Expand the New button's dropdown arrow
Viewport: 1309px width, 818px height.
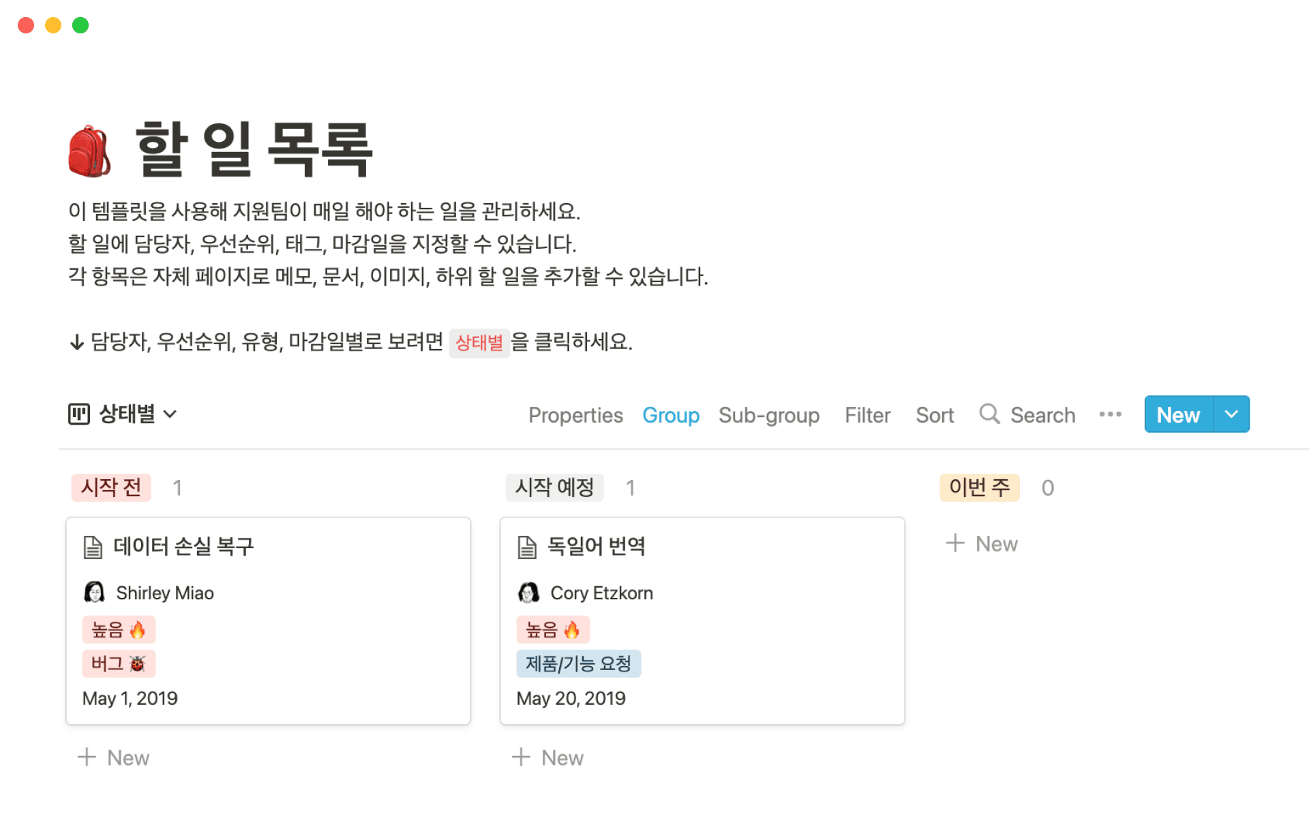point(1232,414)
